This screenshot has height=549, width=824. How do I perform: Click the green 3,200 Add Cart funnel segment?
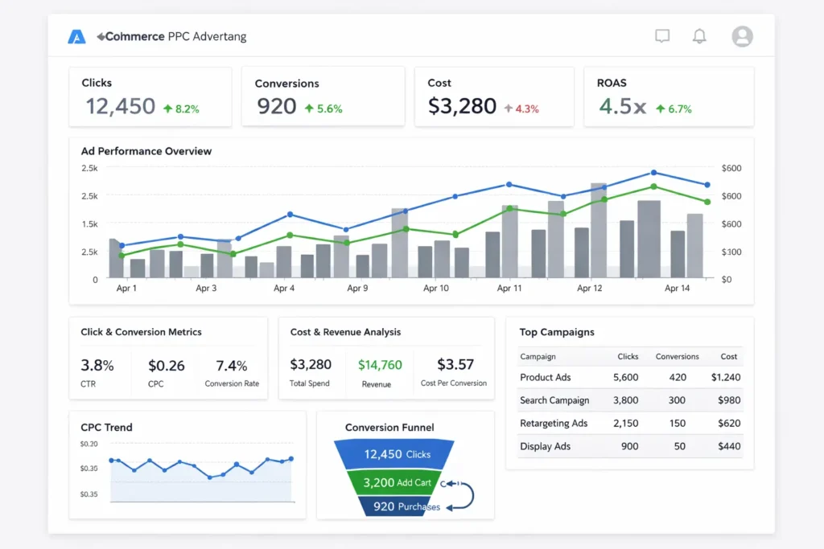click(x=397, y=482)
